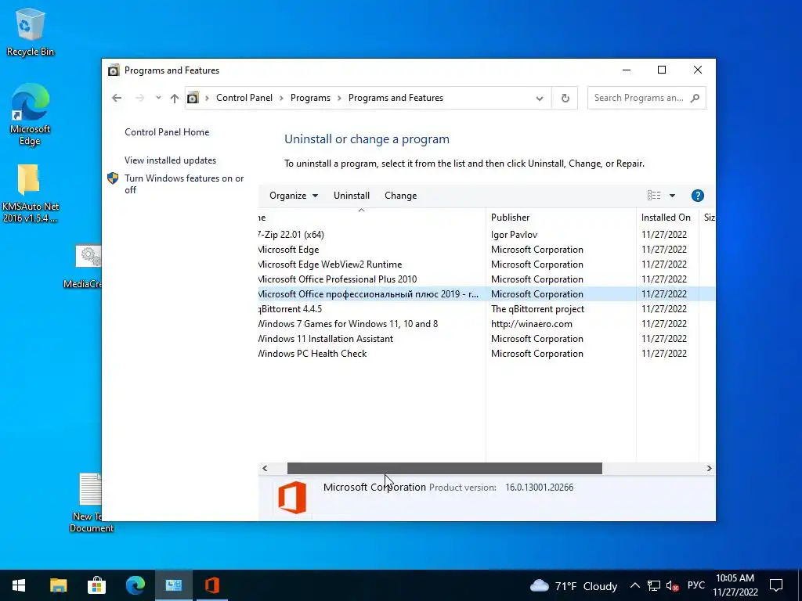
Task: Click Turn Windows features on or off
Action: pyautogui.click(x=184, y=184)
